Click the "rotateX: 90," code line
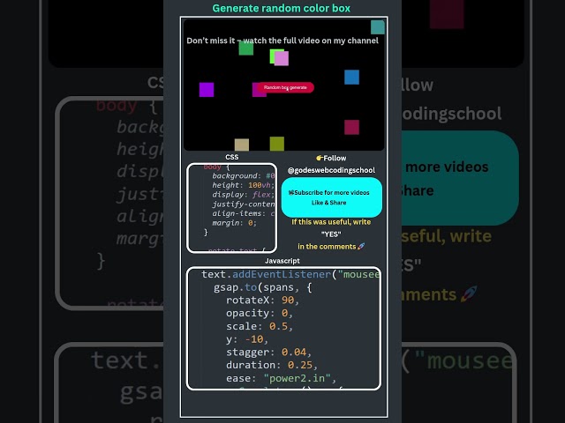The image size is (565, 423). (x=262, y=301)
